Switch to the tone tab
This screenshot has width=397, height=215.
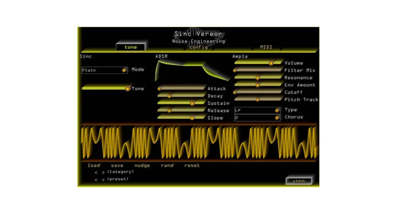tap(130, 47)
